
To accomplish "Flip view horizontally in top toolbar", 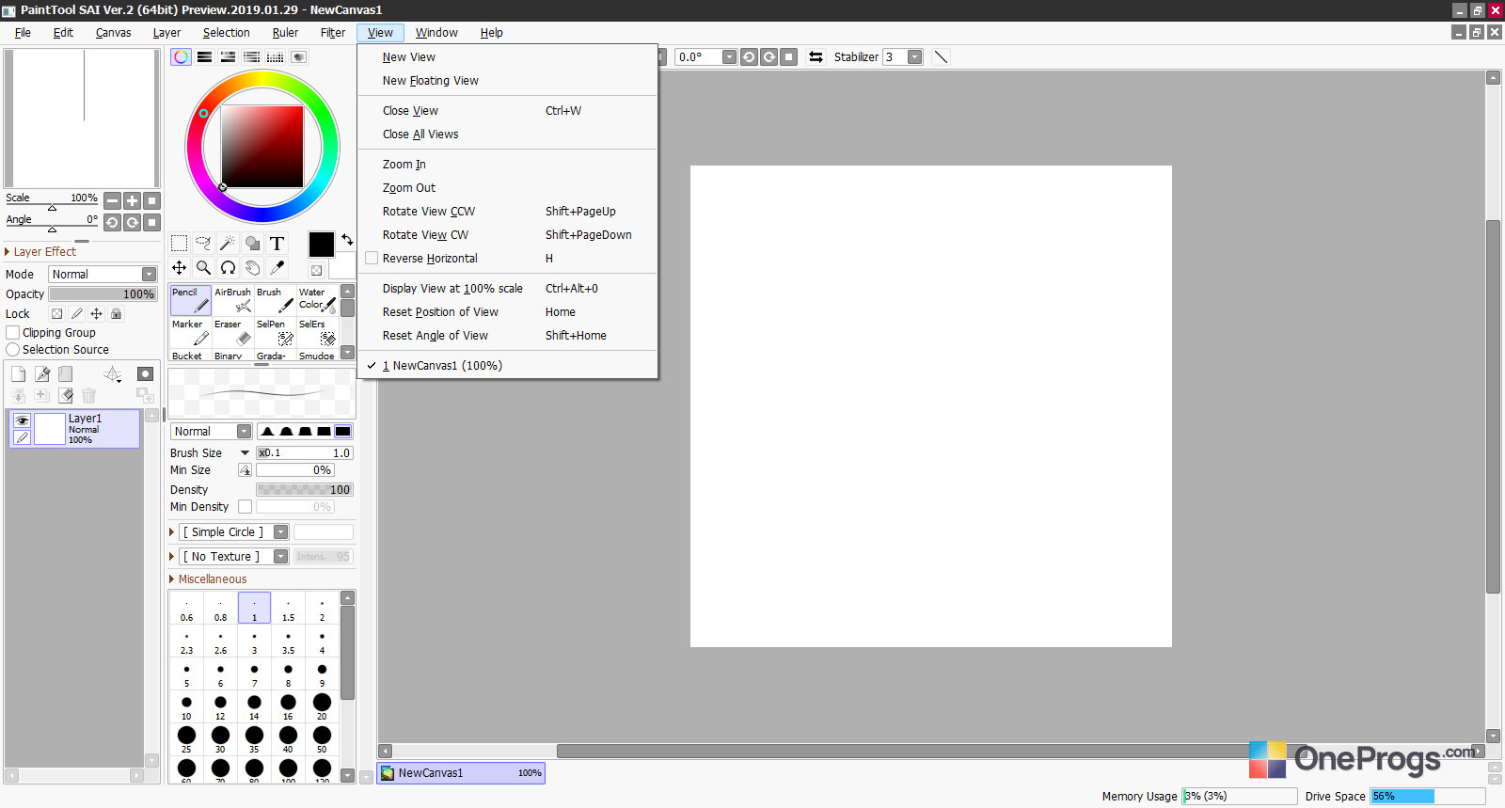I will click(816, 57).
